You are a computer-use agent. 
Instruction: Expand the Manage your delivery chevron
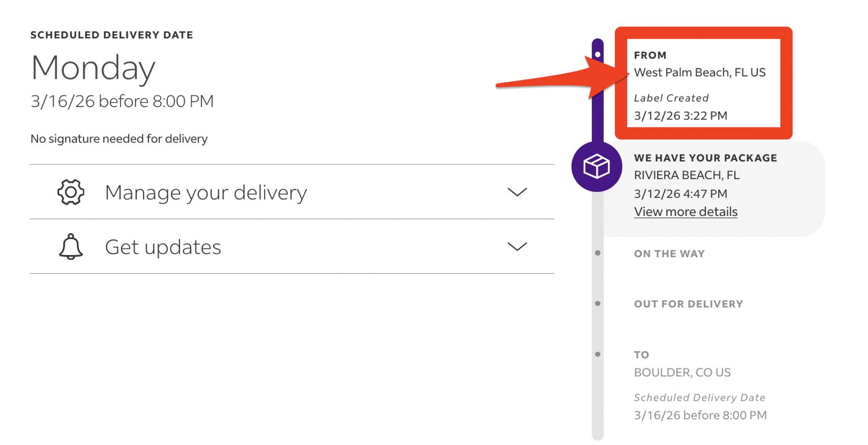click(517, 192)
